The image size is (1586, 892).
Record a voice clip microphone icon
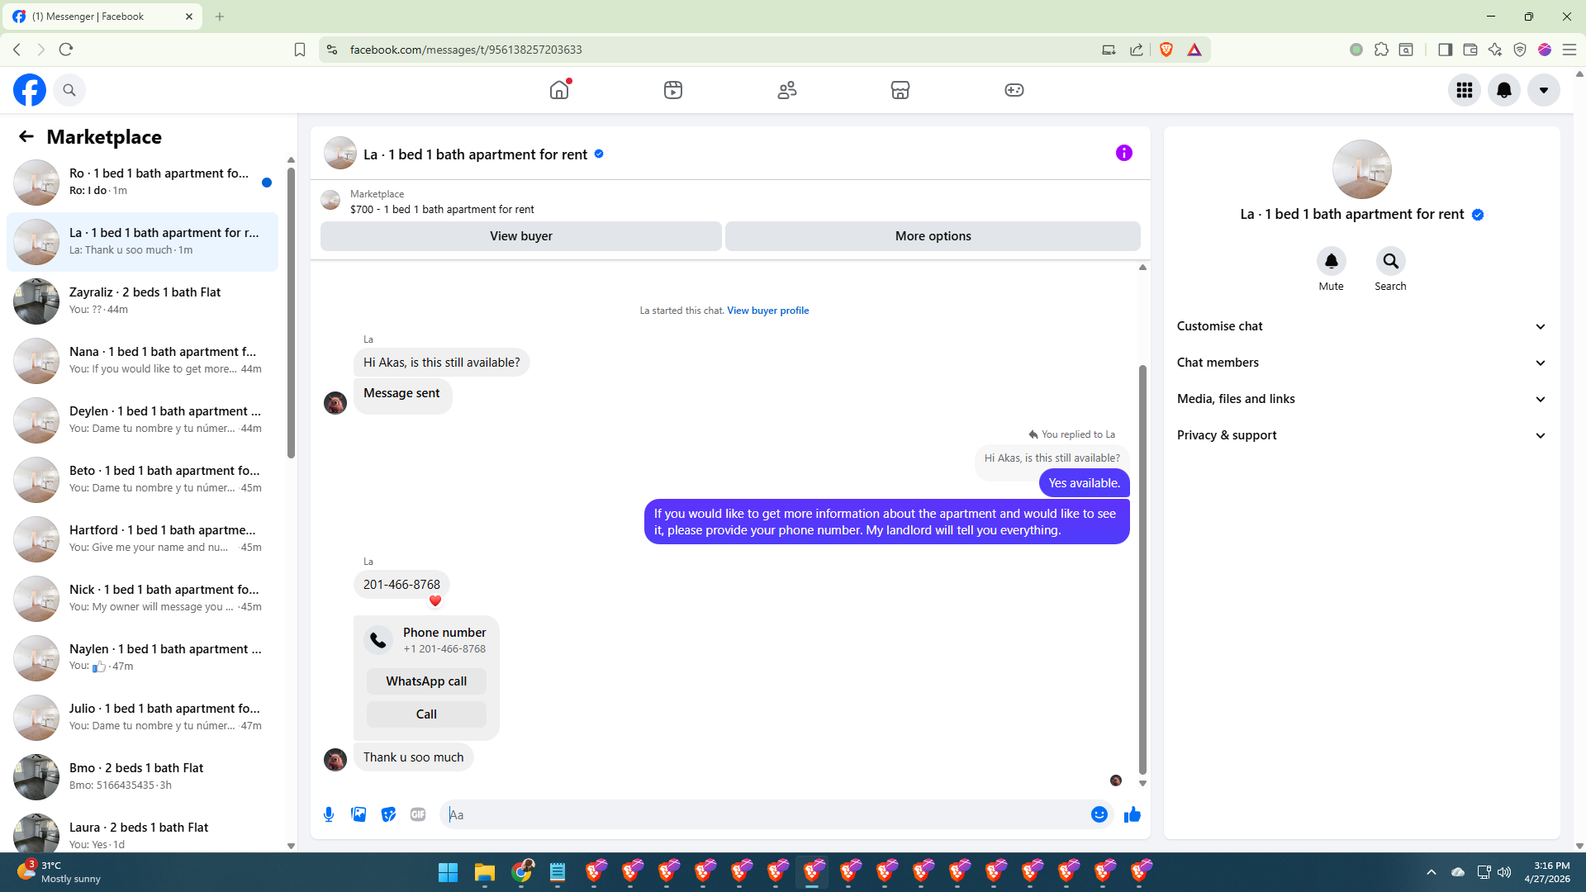click(x=329, y=814)
